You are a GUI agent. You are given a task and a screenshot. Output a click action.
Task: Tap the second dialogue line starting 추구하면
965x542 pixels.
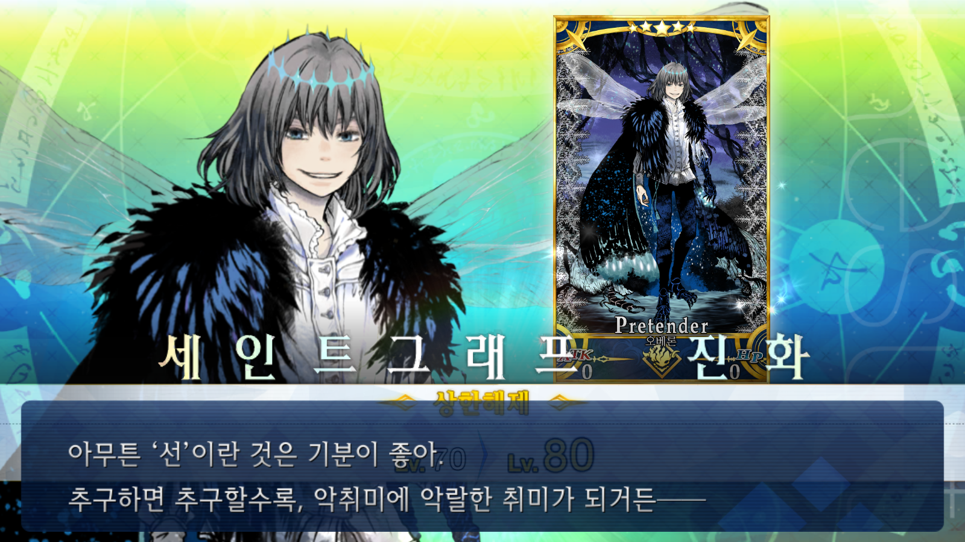[x=386, y=499]
